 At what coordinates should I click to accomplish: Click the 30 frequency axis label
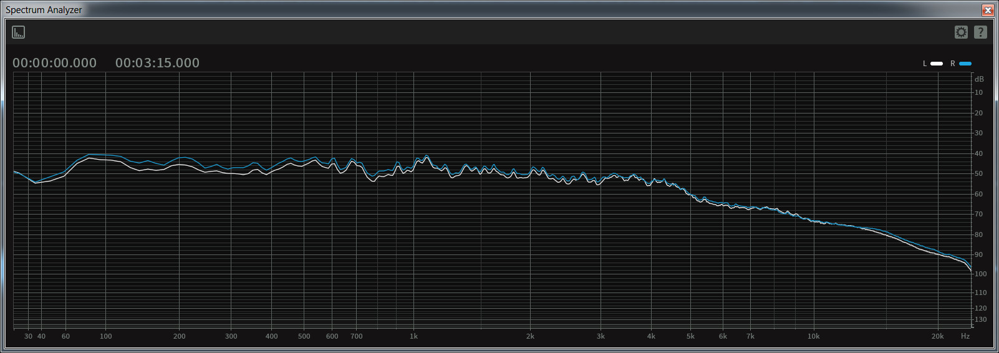pyautogui.click(x=29, y=336)
